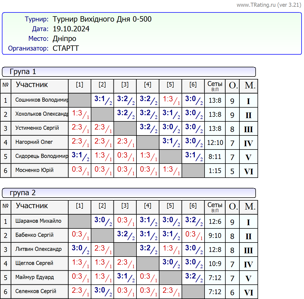This screenshot has width=304, height=299.
Task: Select Щеглов Сергей in група 2
Action: pos(34,263)
